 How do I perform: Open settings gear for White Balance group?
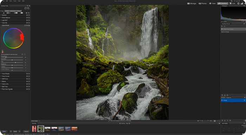tap(27, 18)
